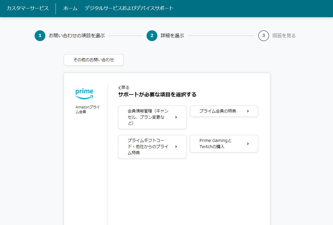Click Amazonプライム会員 label
This screenshot has width=333, height=225.
pyautogui.click(x=88, y=109)
